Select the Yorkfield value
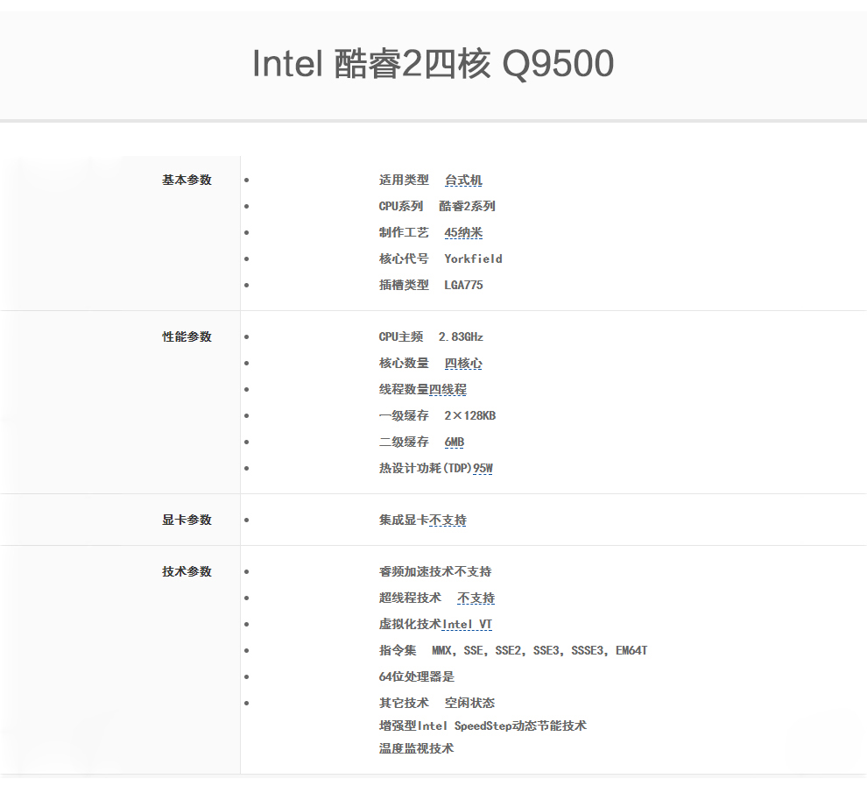Viewport: 867px width, 800px height. [x=473, y=258]
